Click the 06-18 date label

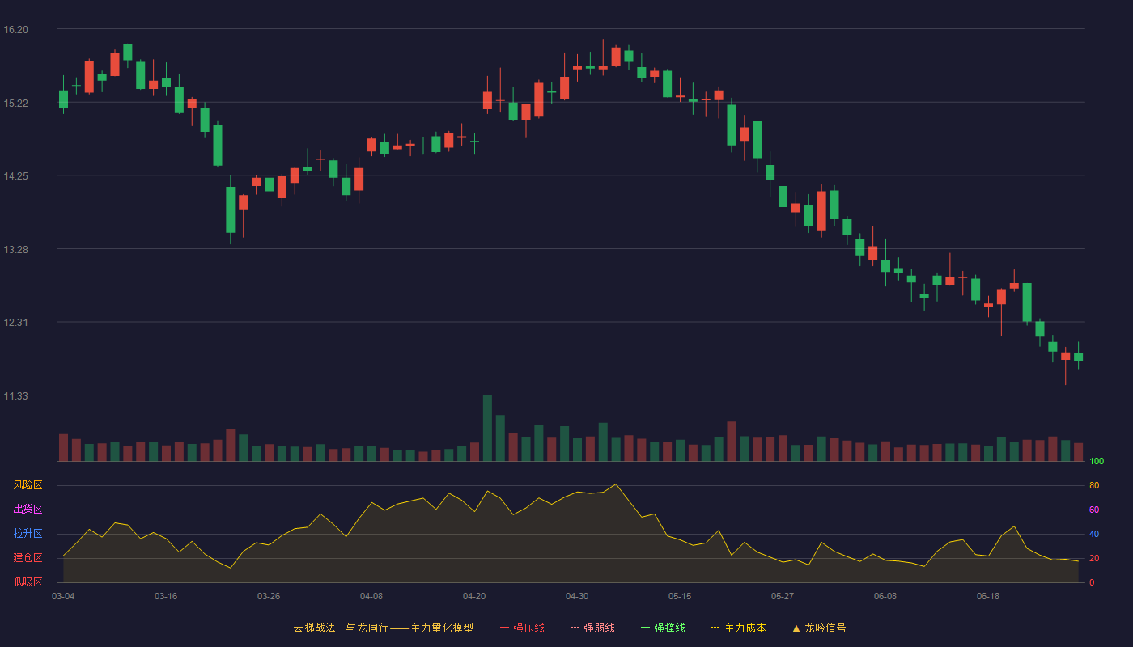988,596
